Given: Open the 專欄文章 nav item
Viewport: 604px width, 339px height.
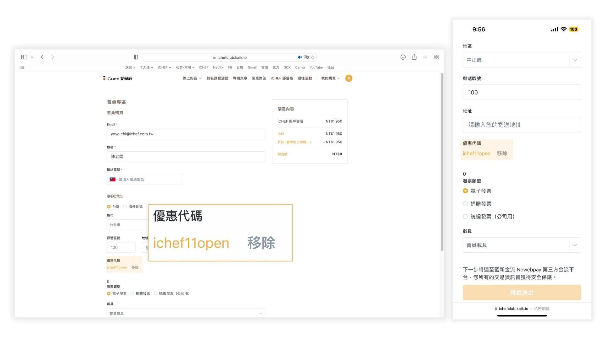Looking at the screenshot, I should point(240,78).
